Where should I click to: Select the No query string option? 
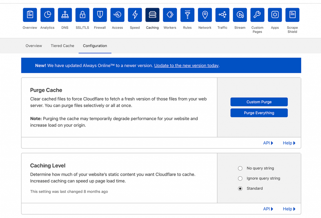[x=240, y=168]
